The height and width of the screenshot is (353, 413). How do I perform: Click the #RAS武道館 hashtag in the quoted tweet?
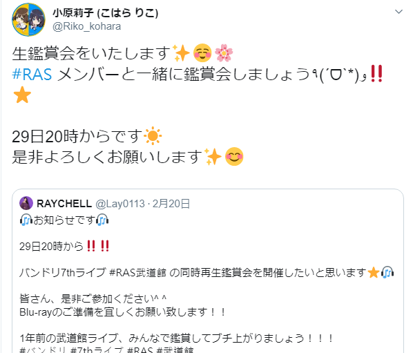[x=137, y=273]
